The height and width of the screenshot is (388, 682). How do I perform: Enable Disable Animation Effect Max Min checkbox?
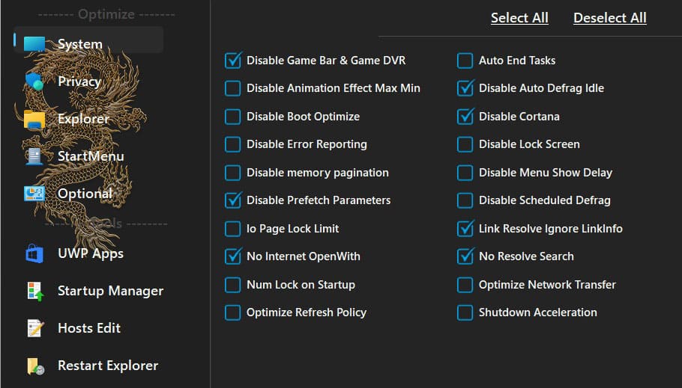pyautogui.click(x=232, y=88)
